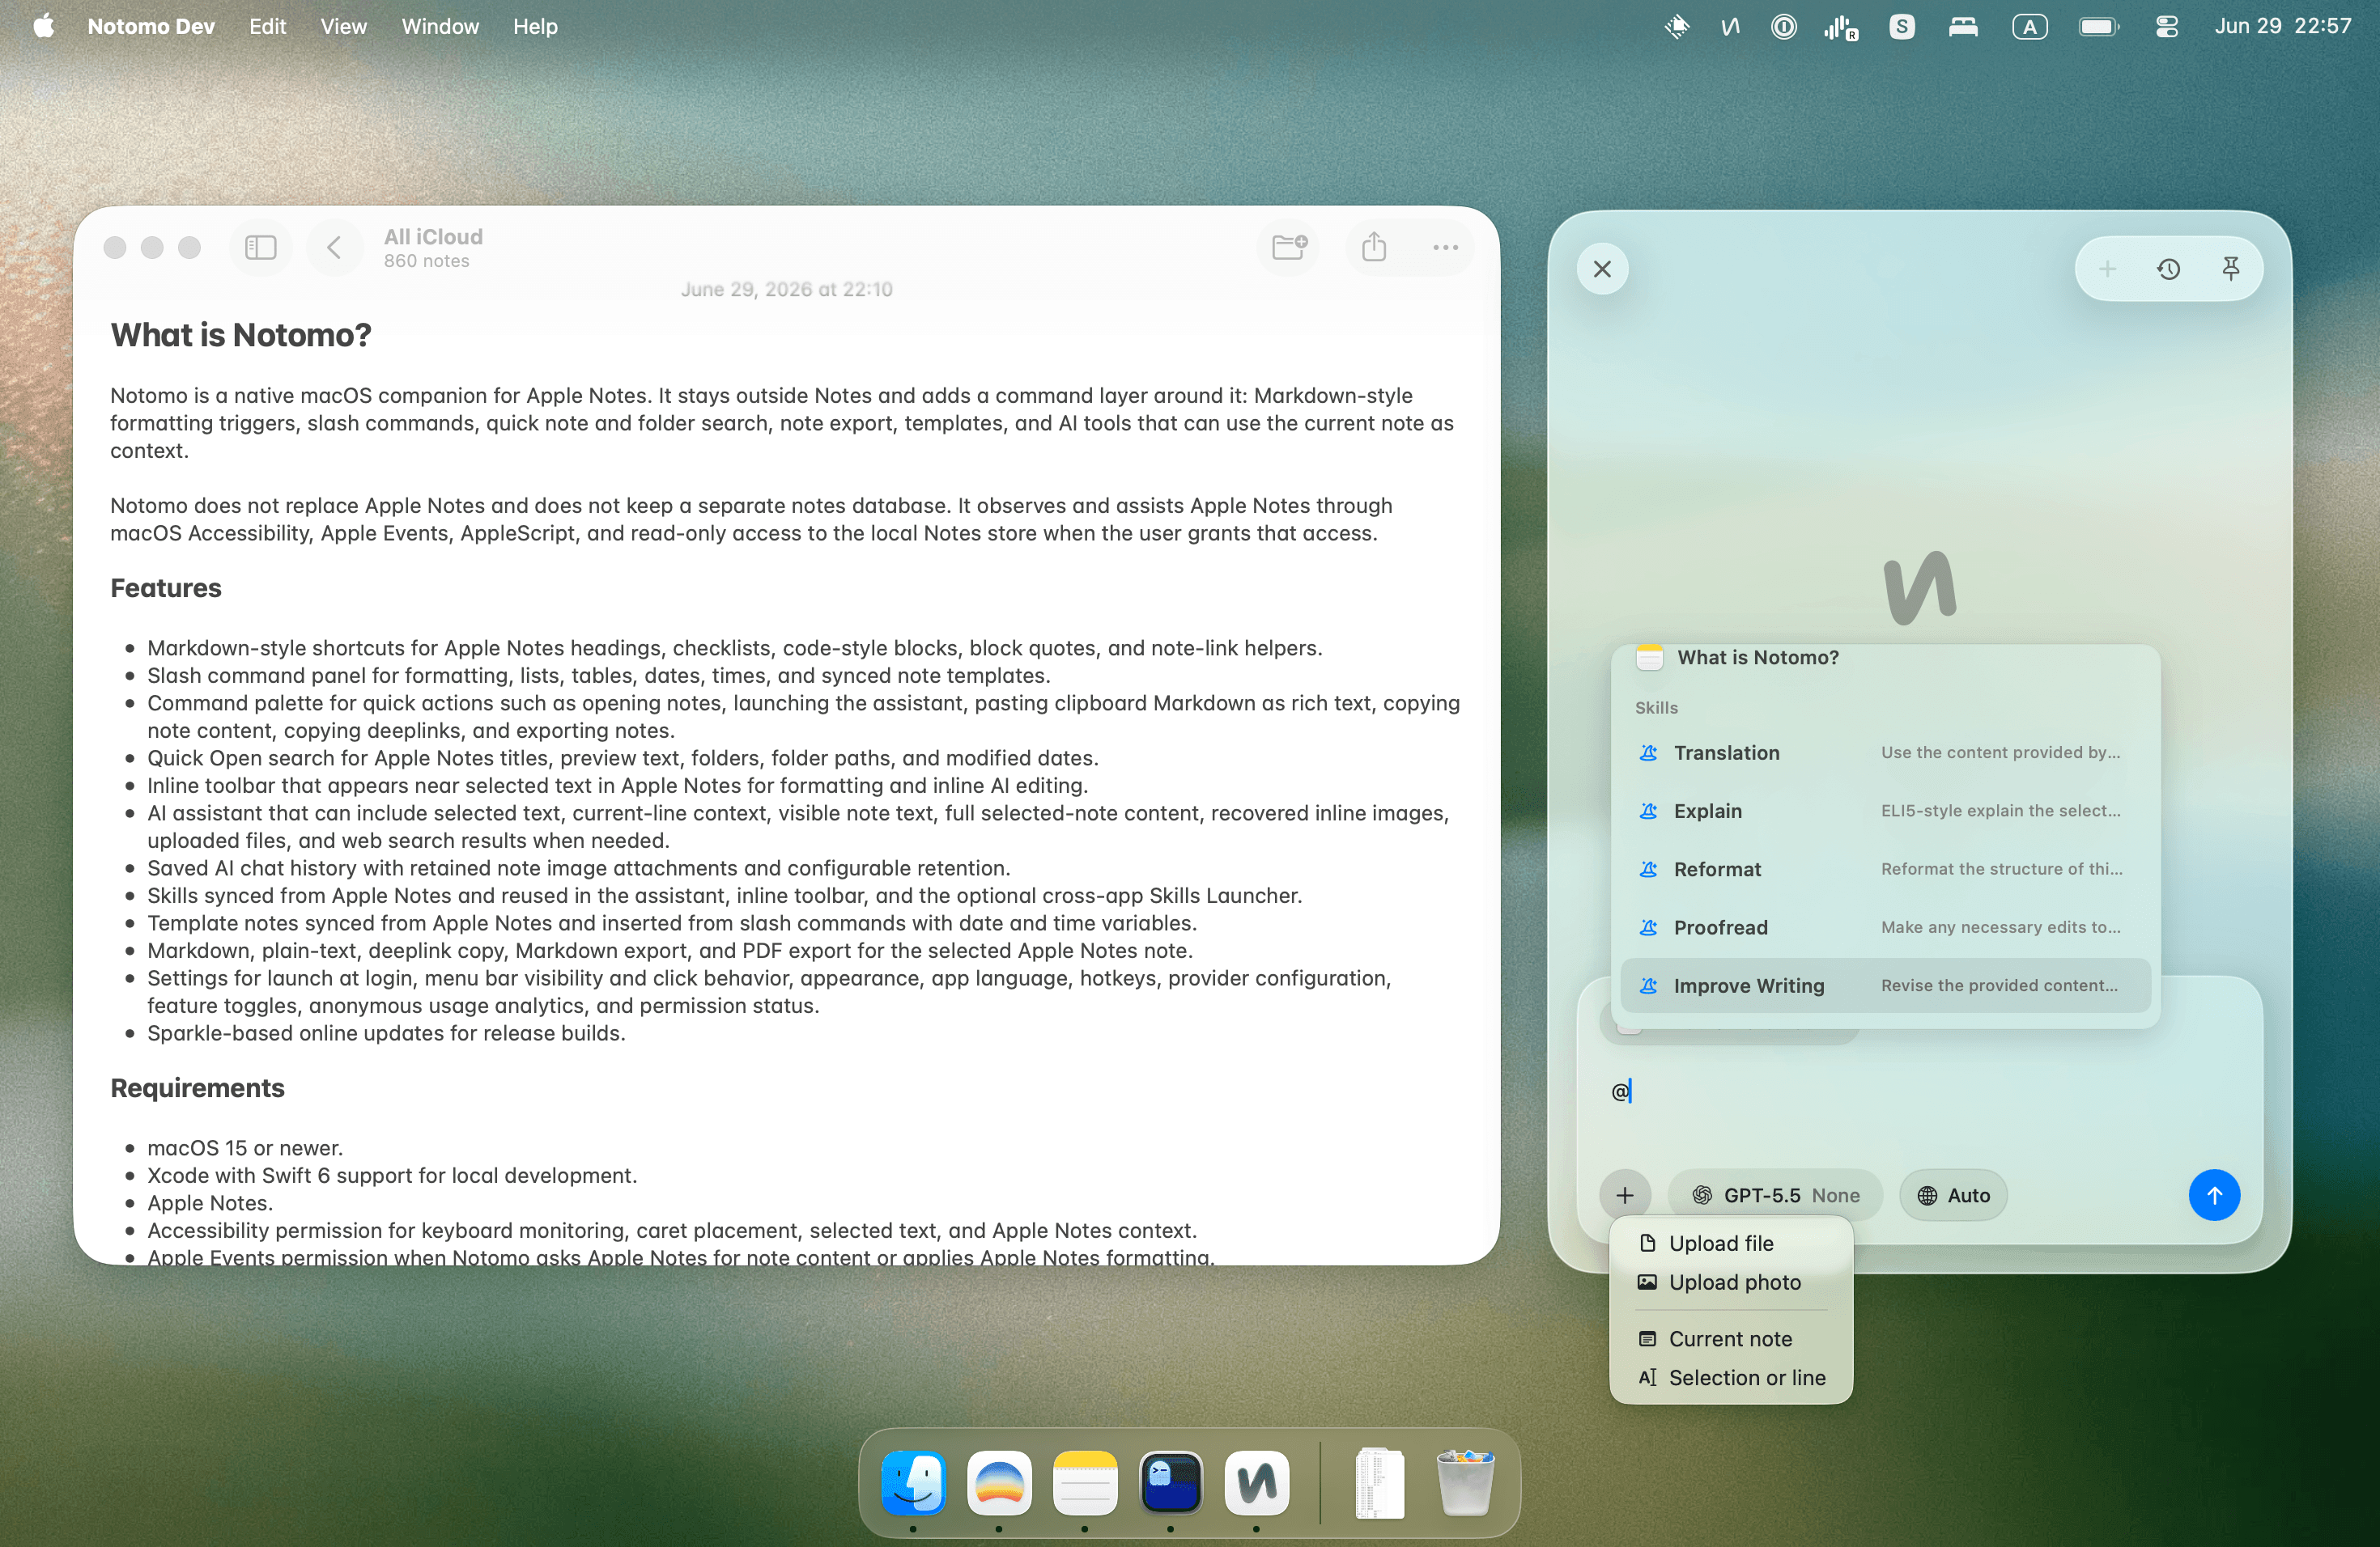Close the Notomo assistant panel with X
2380x1547 pixels.
(1602, 269)
